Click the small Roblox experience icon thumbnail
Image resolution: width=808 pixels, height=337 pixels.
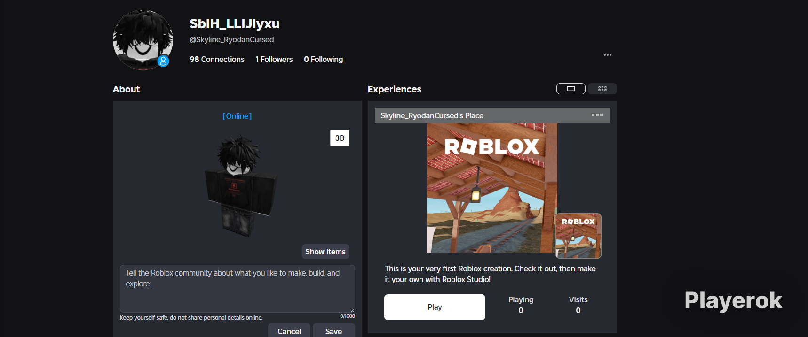578,236
